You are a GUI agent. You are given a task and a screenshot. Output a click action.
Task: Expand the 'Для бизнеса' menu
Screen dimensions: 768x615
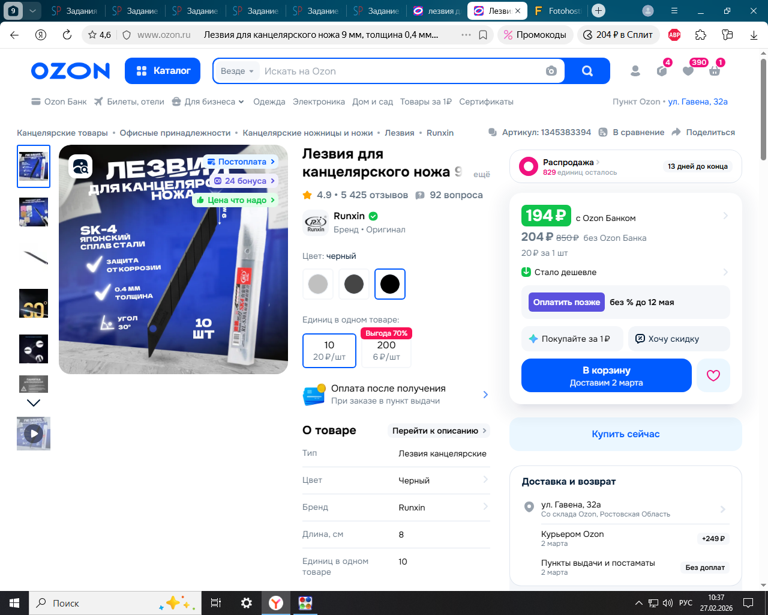click(x=208, y=102)
